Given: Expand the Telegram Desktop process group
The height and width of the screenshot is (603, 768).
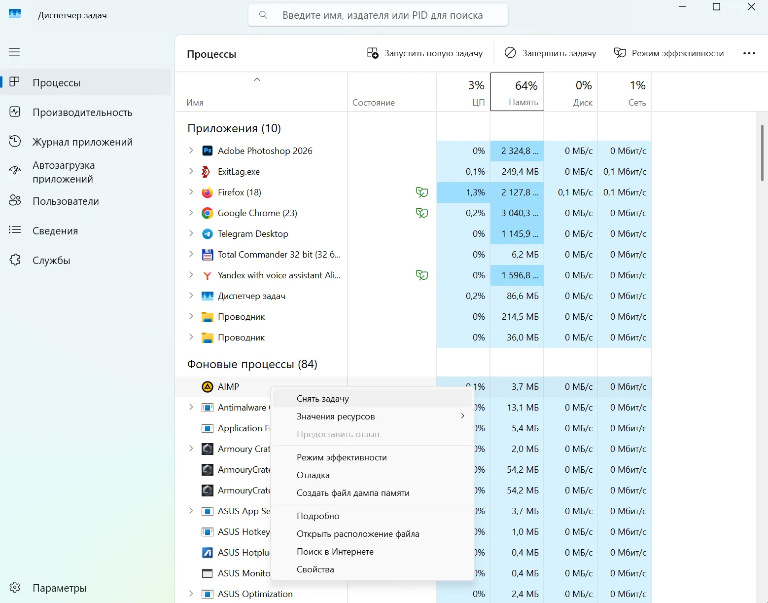Looking at the screenshot, I should tap(191, 233).
